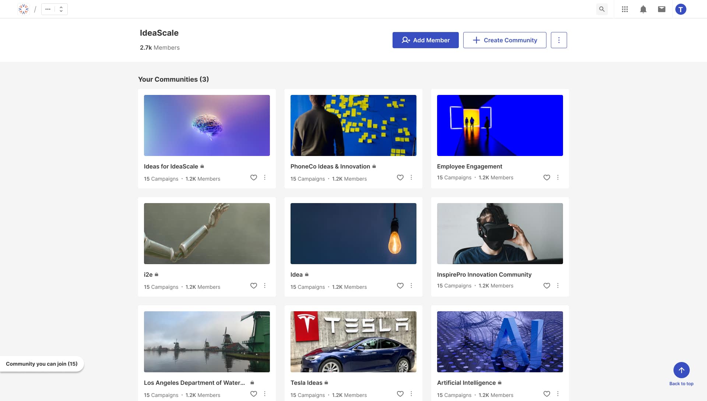
Task: Click the search icon in the top bar
Action: 602,9
